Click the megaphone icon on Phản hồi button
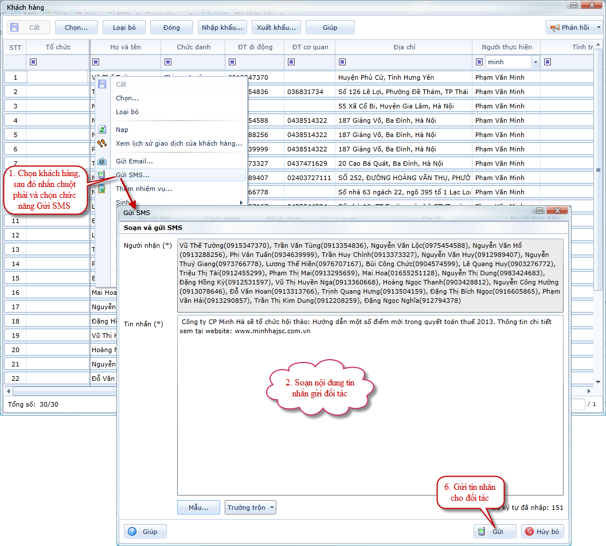The width and height of the screenshot is (606, 546). [554, 28]
